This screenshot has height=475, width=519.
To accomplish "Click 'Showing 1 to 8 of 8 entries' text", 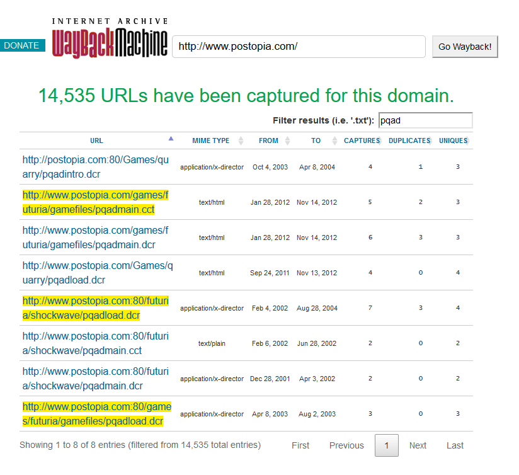I will [140, 445].
